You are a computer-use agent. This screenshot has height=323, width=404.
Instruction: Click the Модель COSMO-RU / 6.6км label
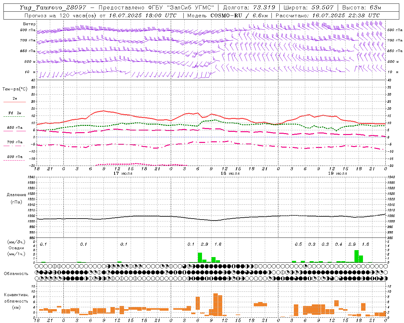pos(227,15)
